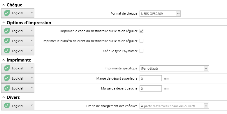Click the Format de chèque label
This screenshot has width=227, height=114.
tap(124, 13)
